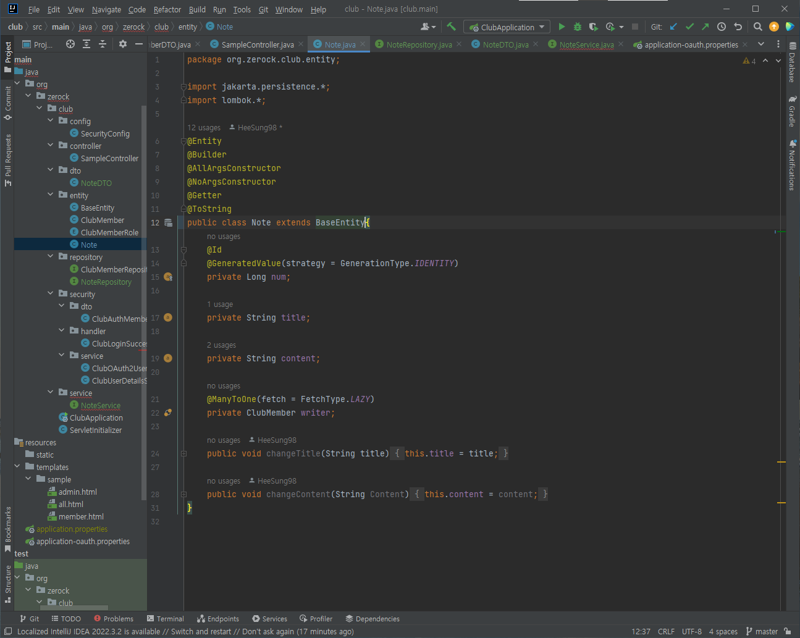Screen dimensions: 800x638
Task: Collapse all in Project panel
Action: coord(103,44)
